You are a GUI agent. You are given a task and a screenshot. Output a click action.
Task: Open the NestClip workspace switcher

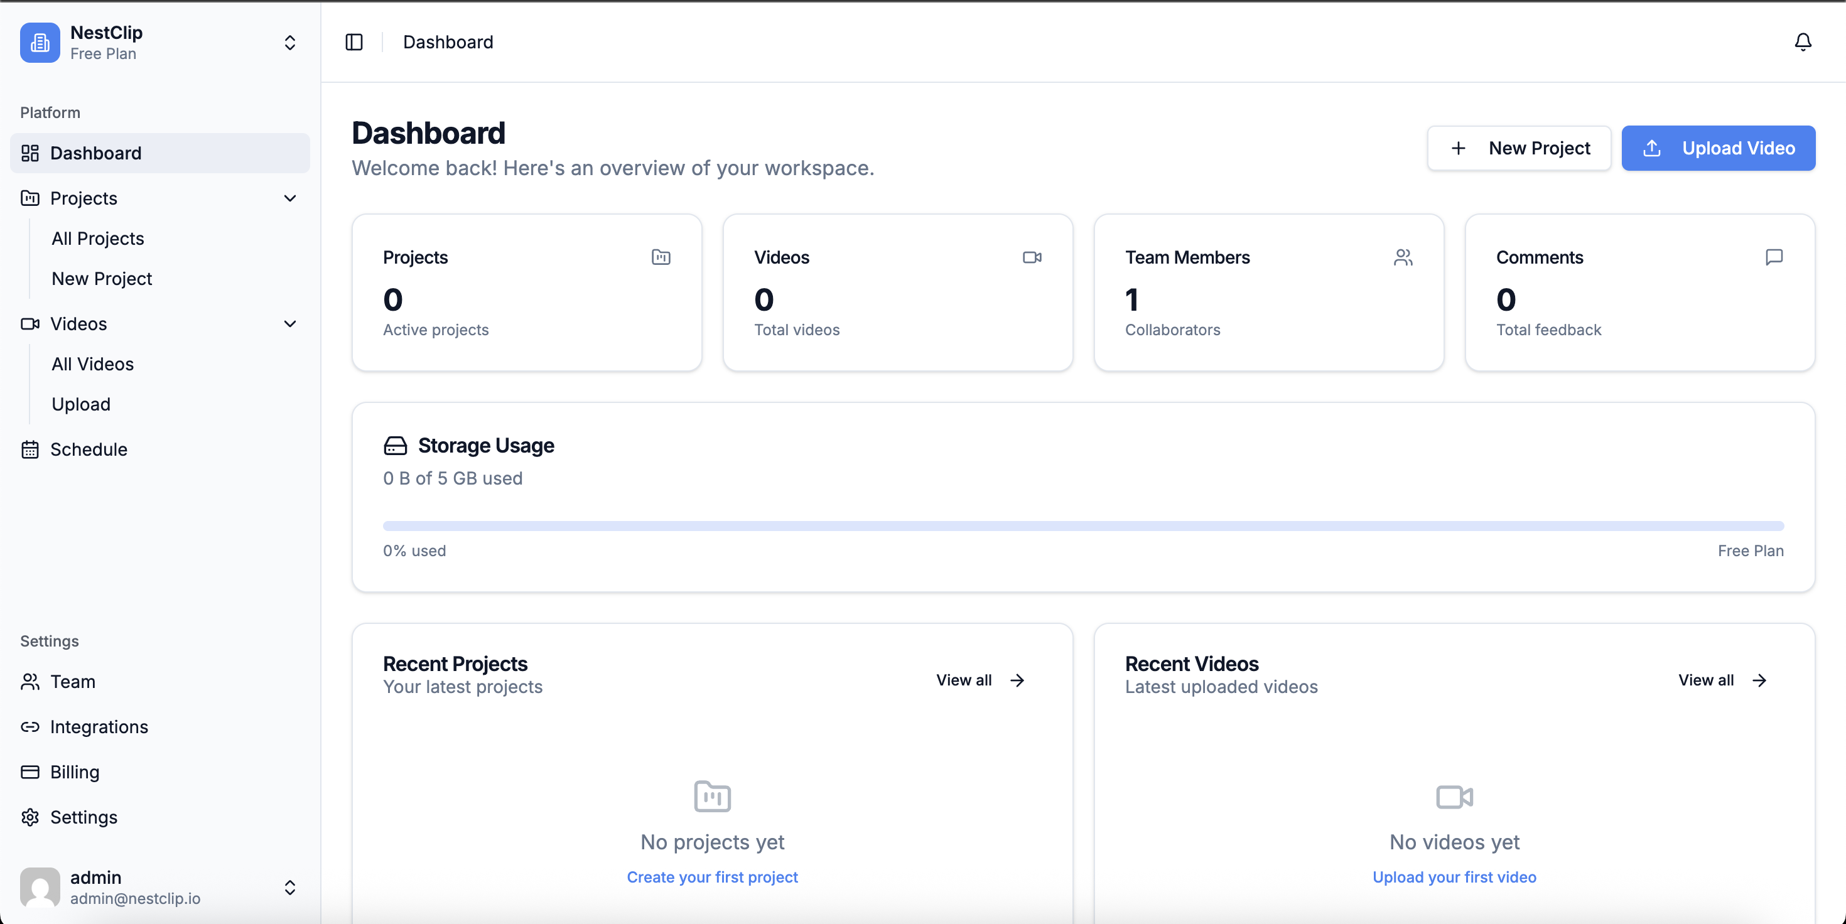[x=289, y=42]
